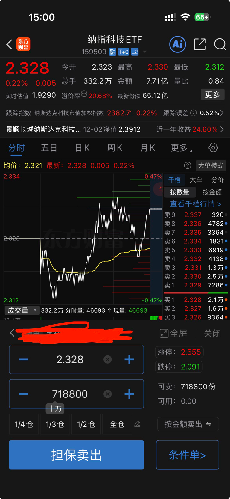Select 全仓 position size
Image resolution: width=230 pixels, height=499 pixels.
(117, 424)
